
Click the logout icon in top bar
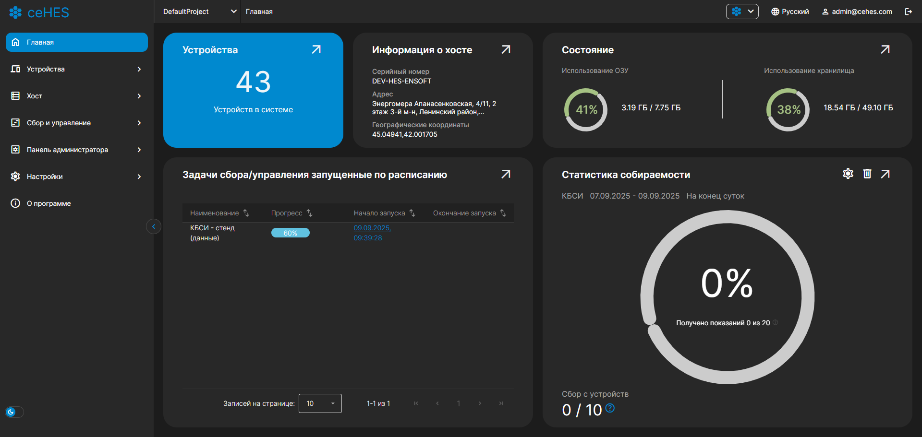[x=908, y=12]
